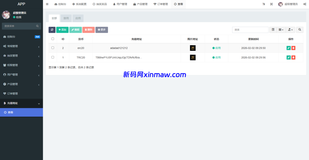Screen dimensions: 309x160
Task: Click the address cell adadad121212
Action: (x=119, y=48)
